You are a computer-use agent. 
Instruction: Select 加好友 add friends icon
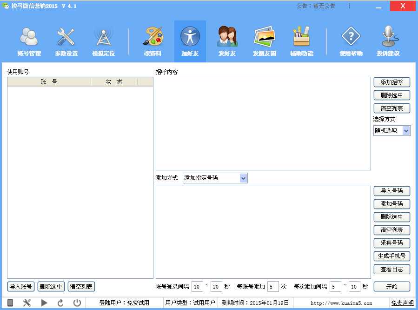coord(190,41)
